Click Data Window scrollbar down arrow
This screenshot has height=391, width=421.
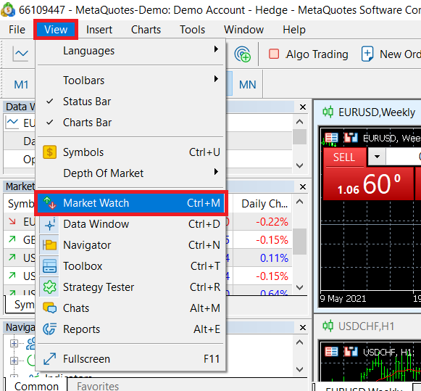coord(300,165)
